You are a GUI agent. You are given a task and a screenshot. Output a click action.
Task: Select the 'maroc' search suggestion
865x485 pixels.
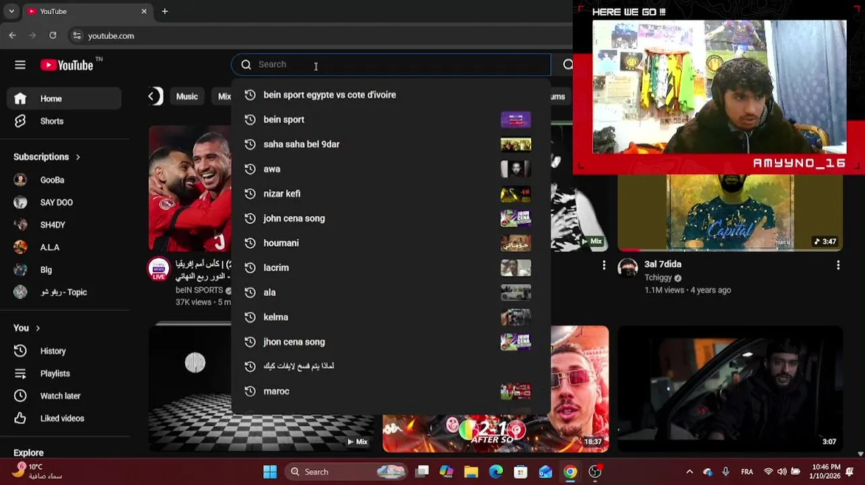click(390, 391)
